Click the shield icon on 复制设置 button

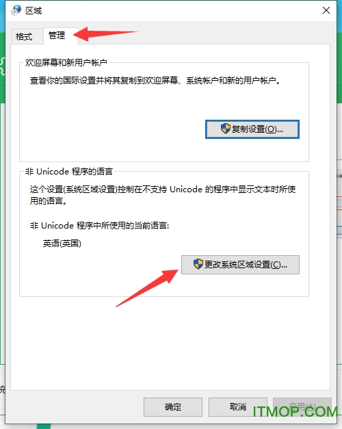(x=226, y=129)
